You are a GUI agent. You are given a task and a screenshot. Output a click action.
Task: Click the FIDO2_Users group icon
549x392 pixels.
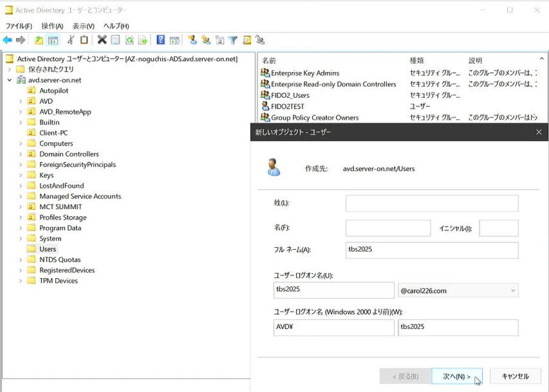[x=265, y=95]
